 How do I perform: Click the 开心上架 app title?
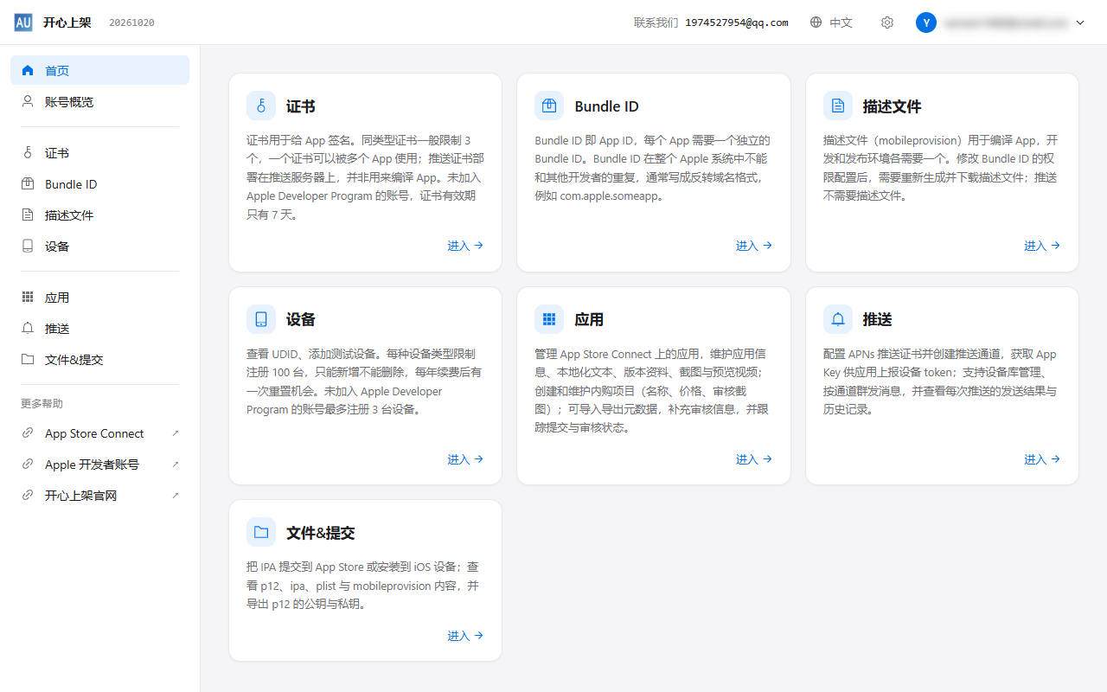67,22
